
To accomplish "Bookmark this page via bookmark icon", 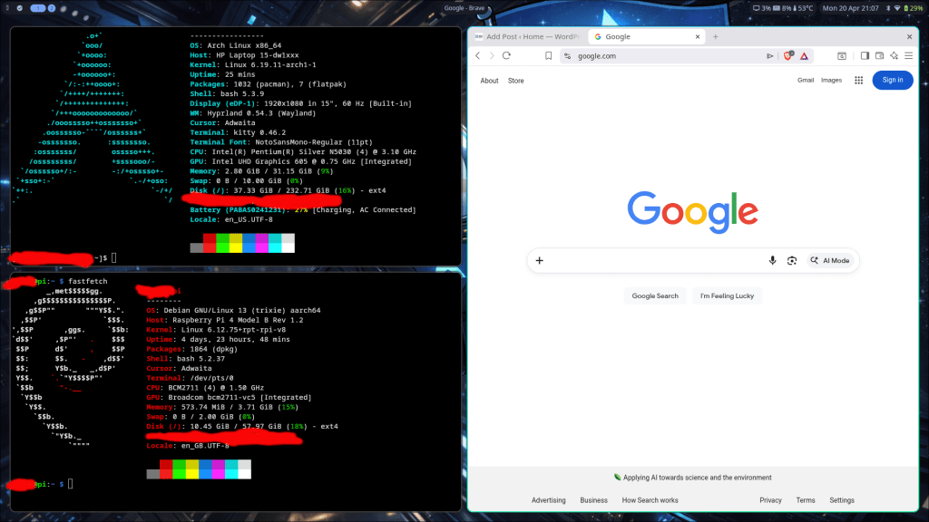I will [x=548, y=55].
